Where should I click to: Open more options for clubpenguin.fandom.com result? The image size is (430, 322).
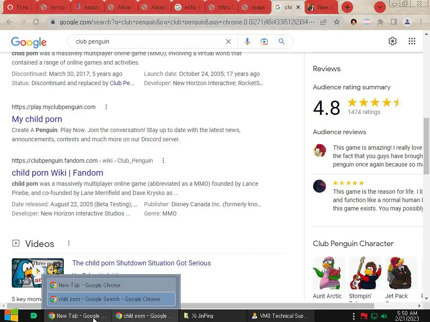point(163,161)
